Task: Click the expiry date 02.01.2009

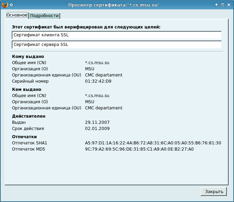Action: click(95, 129)
